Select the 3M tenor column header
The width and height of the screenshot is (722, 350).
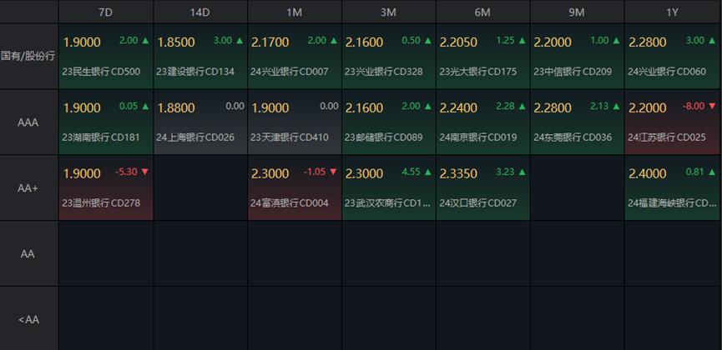388,12
